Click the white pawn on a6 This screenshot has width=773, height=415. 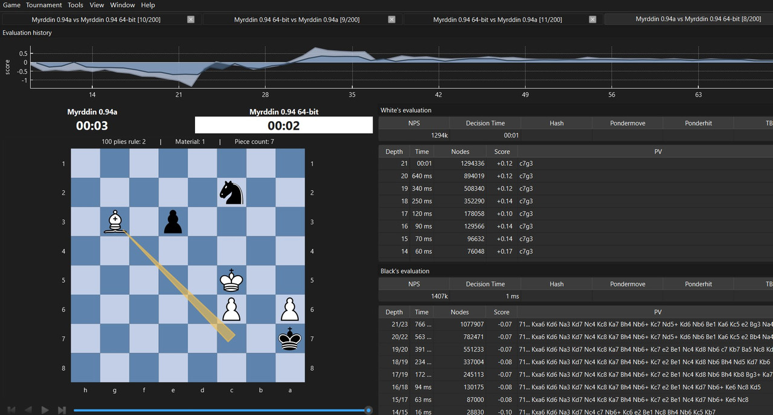click(290, 309)
